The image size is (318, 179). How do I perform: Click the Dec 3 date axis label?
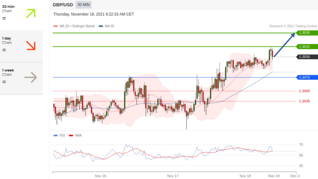click(295, 176)
